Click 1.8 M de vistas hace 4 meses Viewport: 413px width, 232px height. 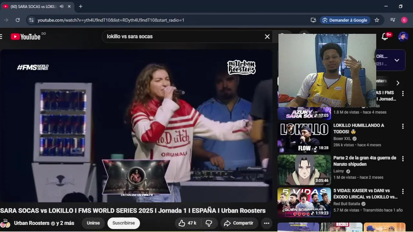coord(360,112)
